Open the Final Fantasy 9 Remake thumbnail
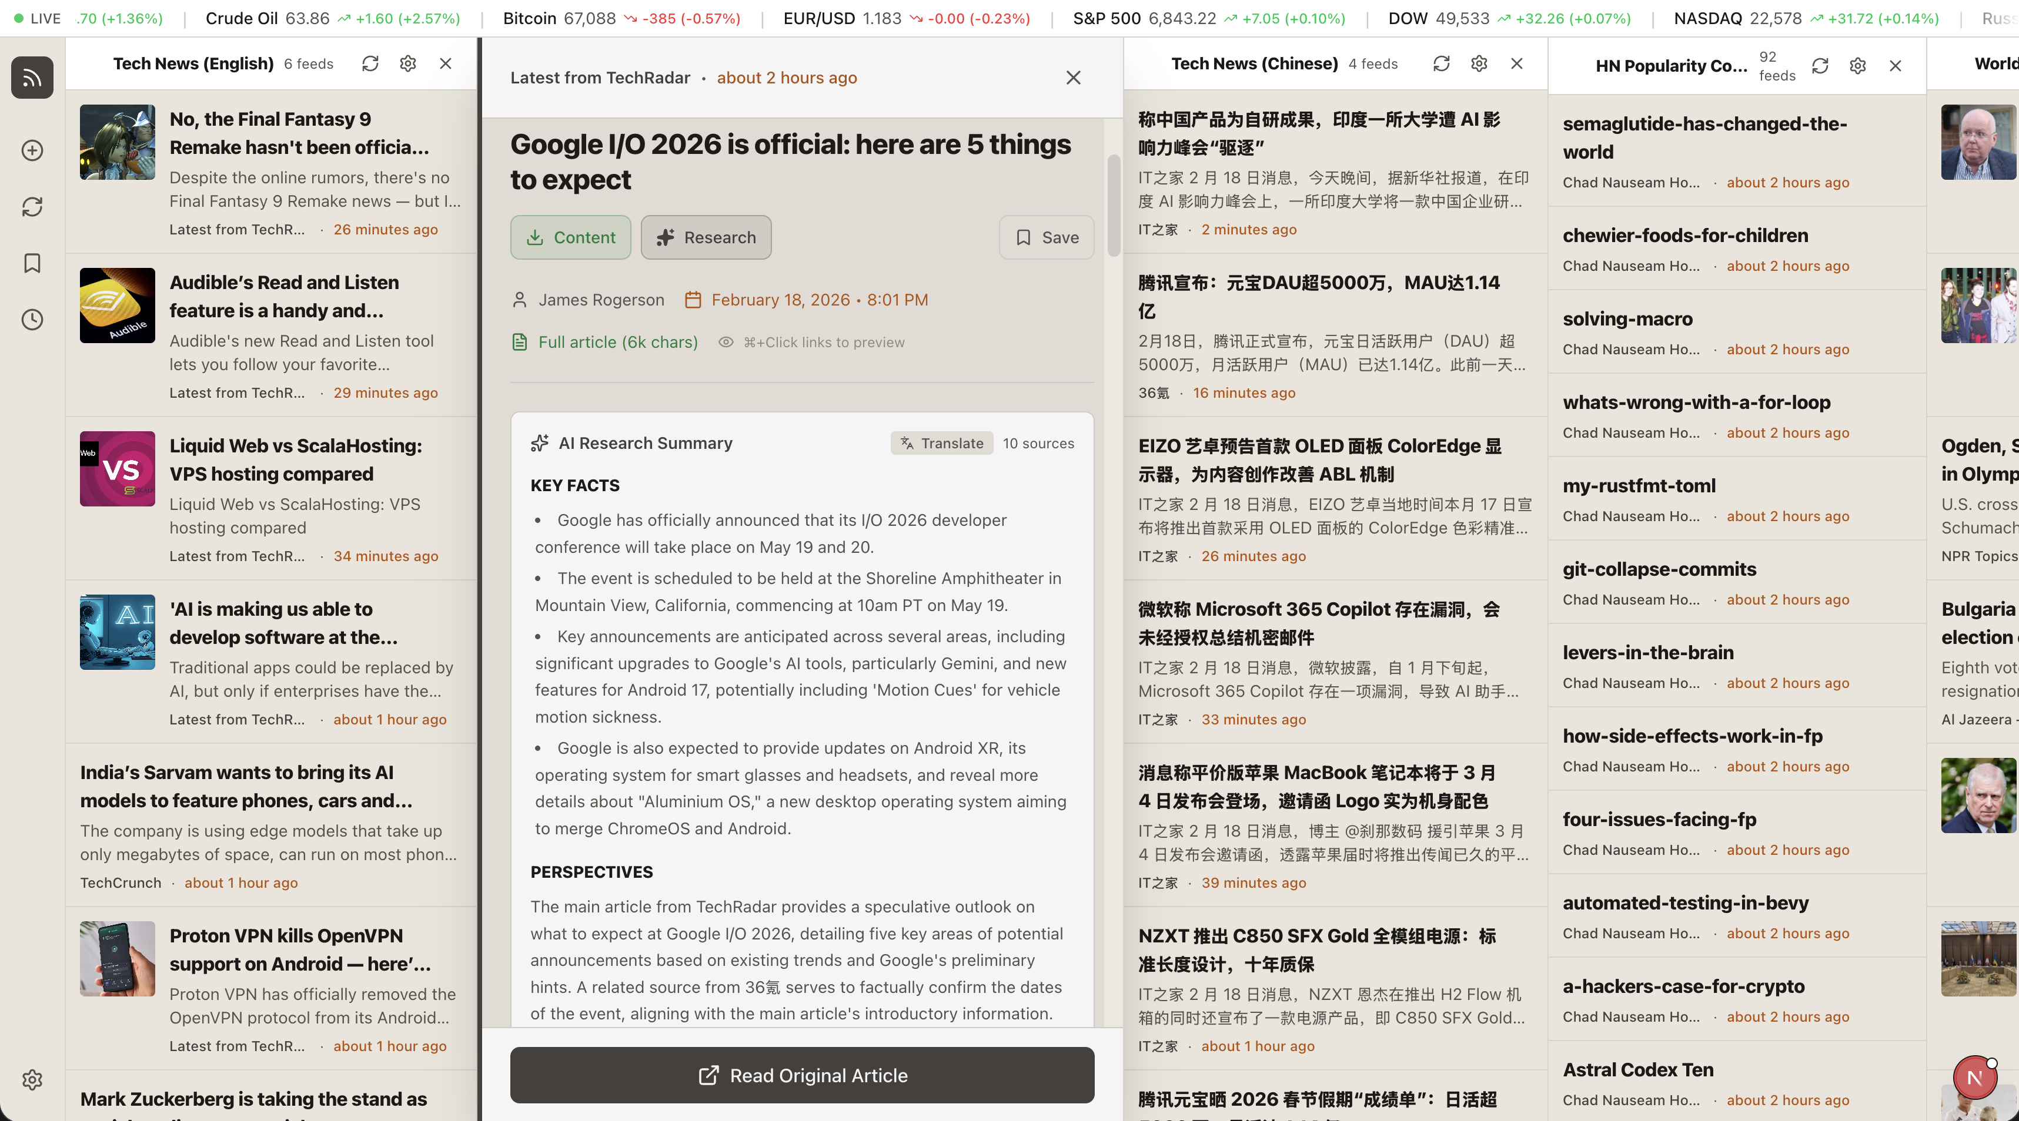Screen dimensions: 2019x1121 pos(118,143)
